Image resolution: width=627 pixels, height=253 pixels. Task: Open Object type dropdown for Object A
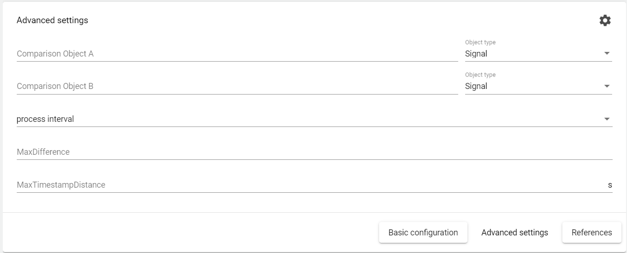(x=538, y=54)
